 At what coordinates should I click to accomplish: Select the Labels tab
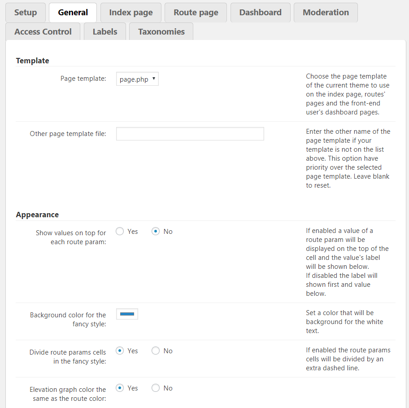[x=105, y=32]
